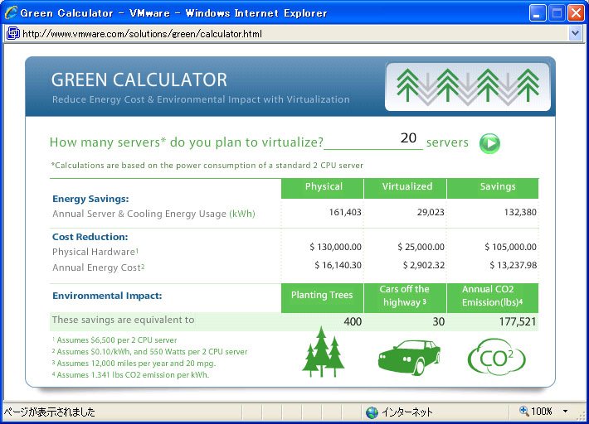Click footnote about $0.10/kWh and 550 Watts
This screenshot has width=589, height=424.
coord(150,352)
